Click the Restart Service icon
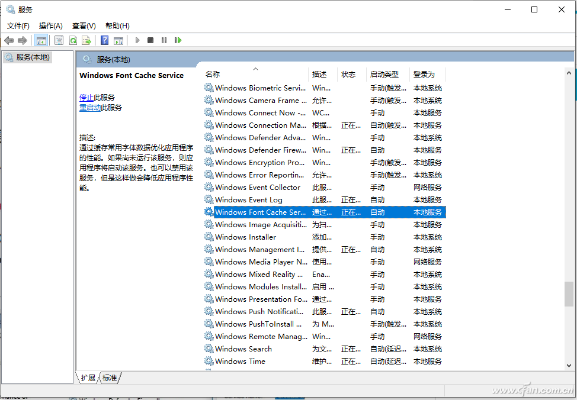The height and width of the screenshot is (400, 577). coord(178,40)
